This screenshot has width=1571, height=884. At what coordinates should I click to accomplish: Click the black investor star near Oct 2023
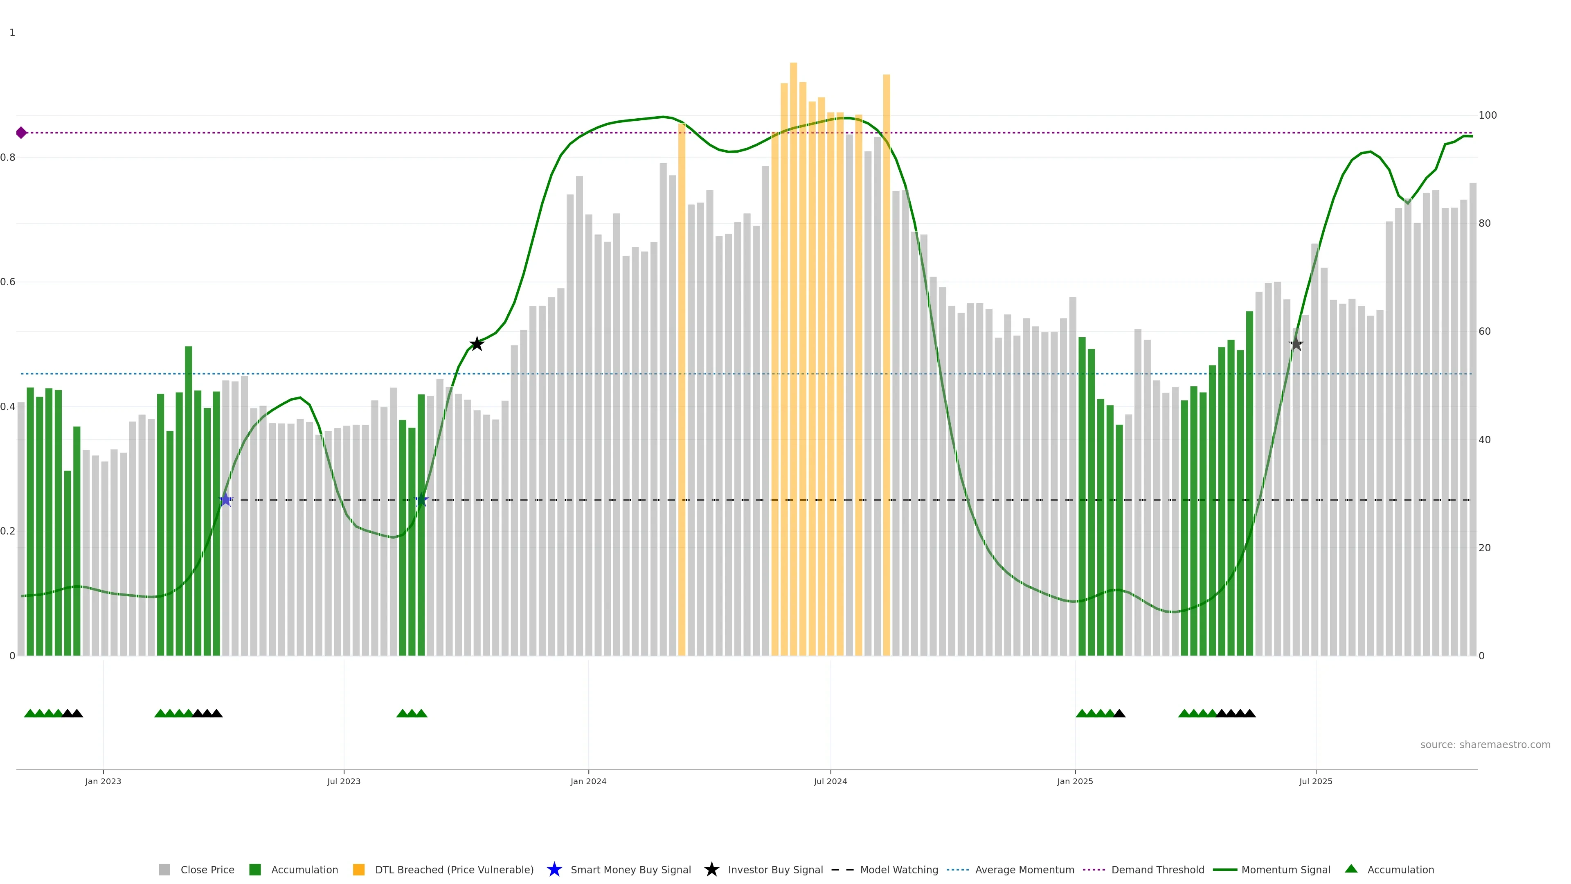tap(477, 344)
